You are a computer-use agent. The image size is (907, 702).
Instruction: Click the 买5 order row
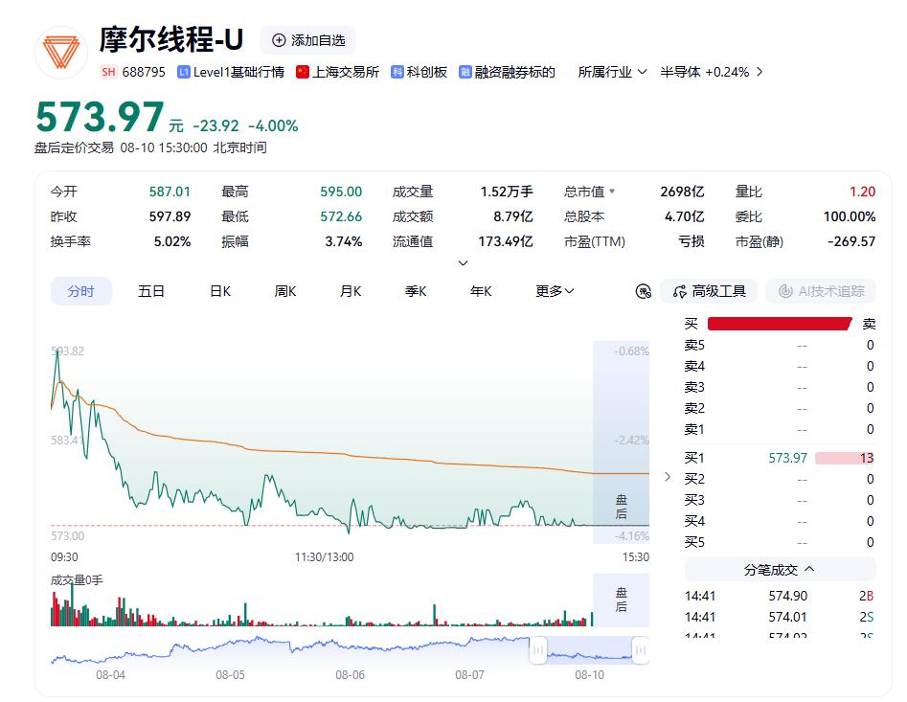tap(780, 542)
